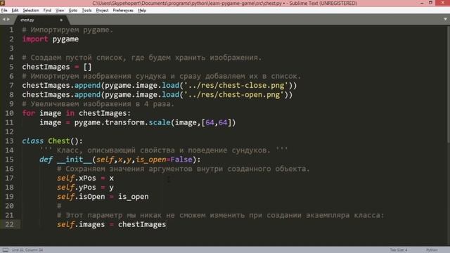Click '.isOpen' on line 19
The height and width of the screenshot is (253, 450).
coord(89,197)
